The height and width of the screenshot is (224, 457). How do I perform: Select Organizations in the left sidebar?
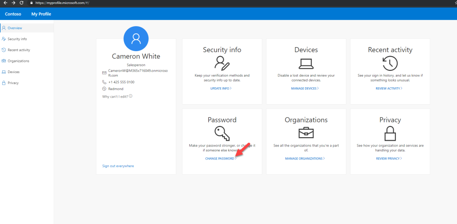18,61
